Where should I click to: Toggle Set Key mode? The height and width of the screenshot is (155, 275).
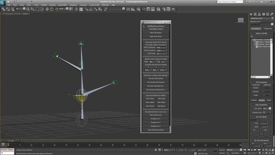(222, 153)
